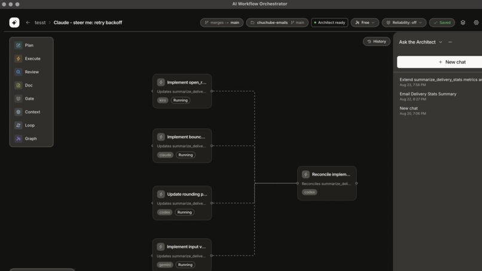
Task: Select the Context node type
Action: [x=31, y=112]
